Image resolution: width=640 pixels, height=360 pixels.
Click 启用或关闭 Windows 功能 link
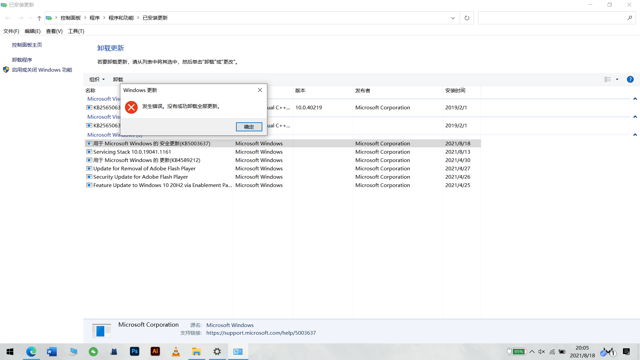(42, 70)
